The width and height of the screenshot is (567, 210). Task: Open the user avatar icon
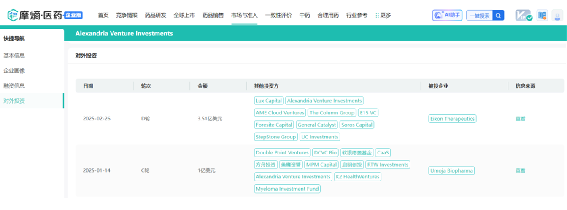click(x=558, y=16)
